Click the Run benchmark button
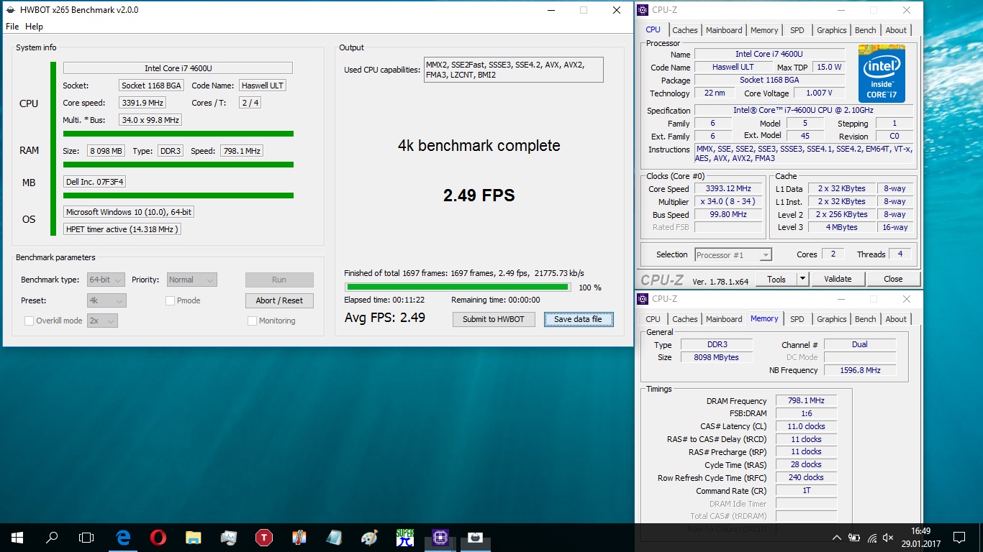The height and width of the screenshot is (552, 983). tap(279, 280)
